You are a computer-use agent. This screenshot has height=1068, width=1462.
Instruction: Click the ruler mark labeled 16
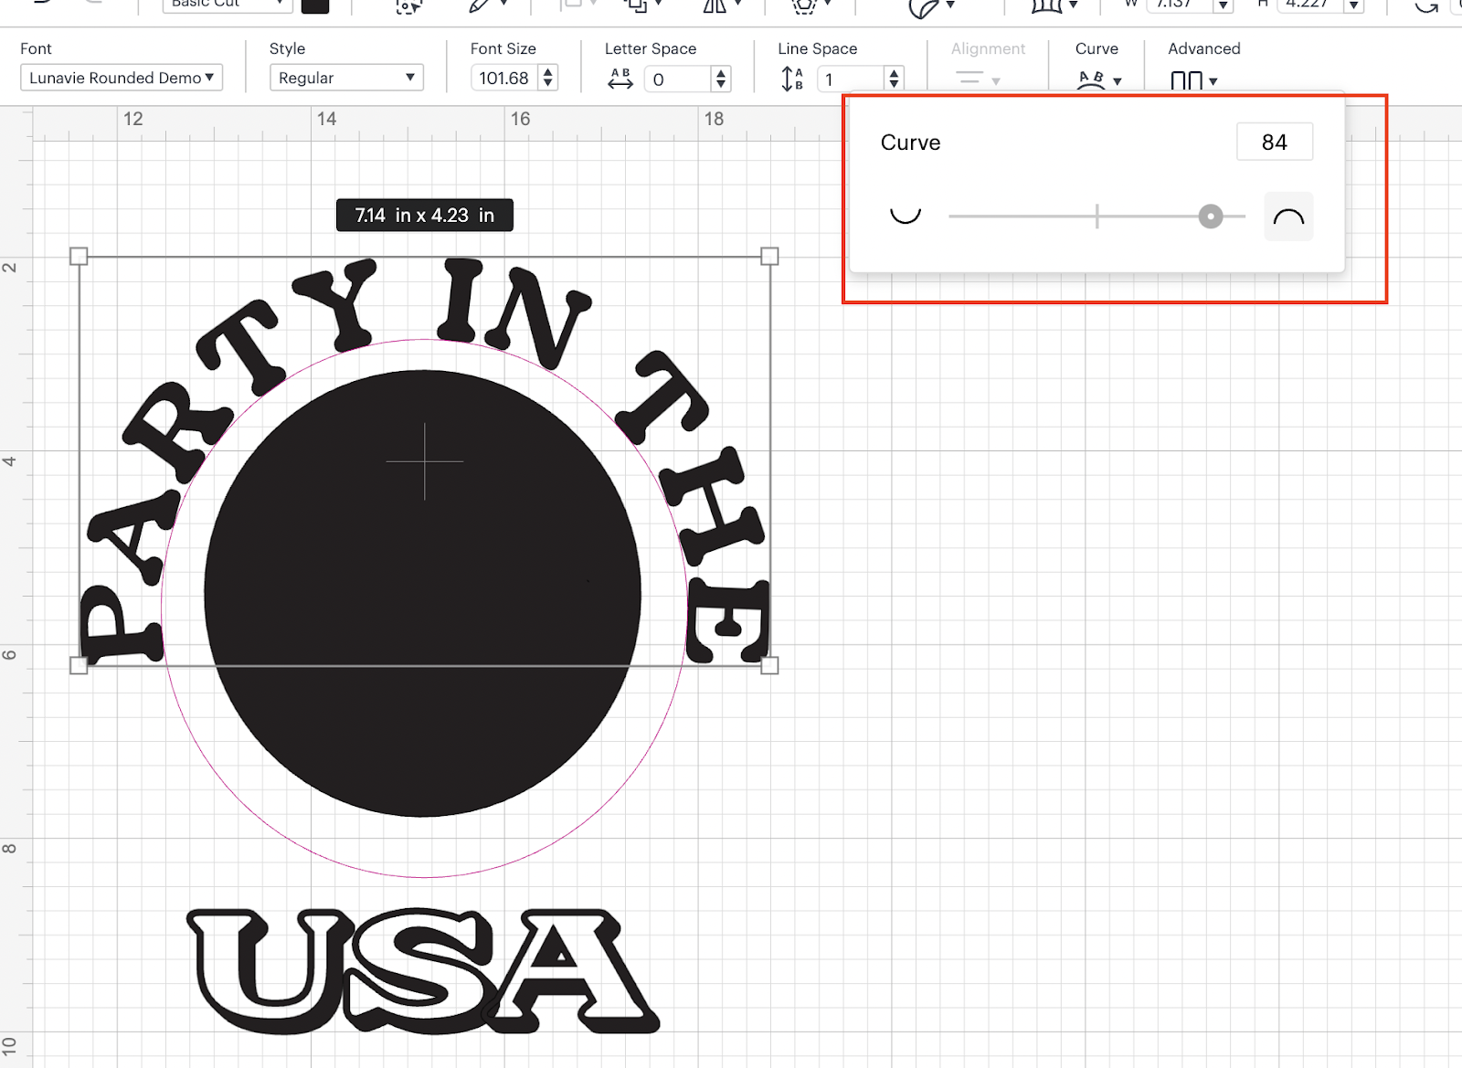point(521,119)
